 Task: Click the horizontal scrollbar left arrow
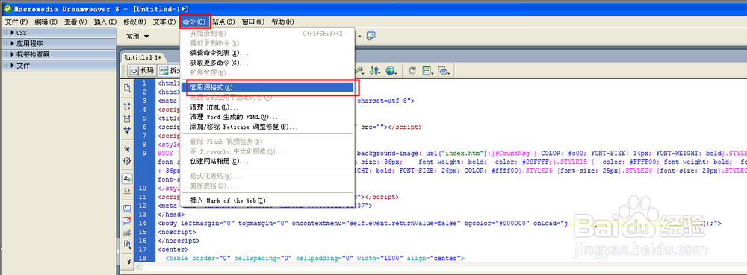pos(139,268)
